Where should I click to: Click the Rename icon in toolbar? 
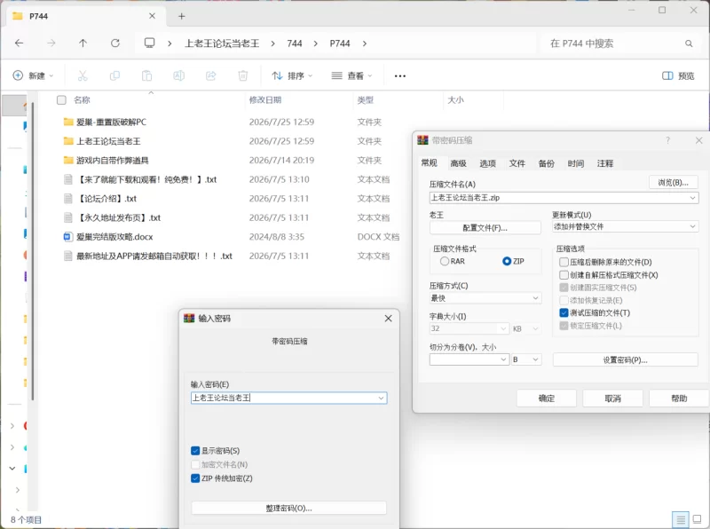click(x=179, y=75)
